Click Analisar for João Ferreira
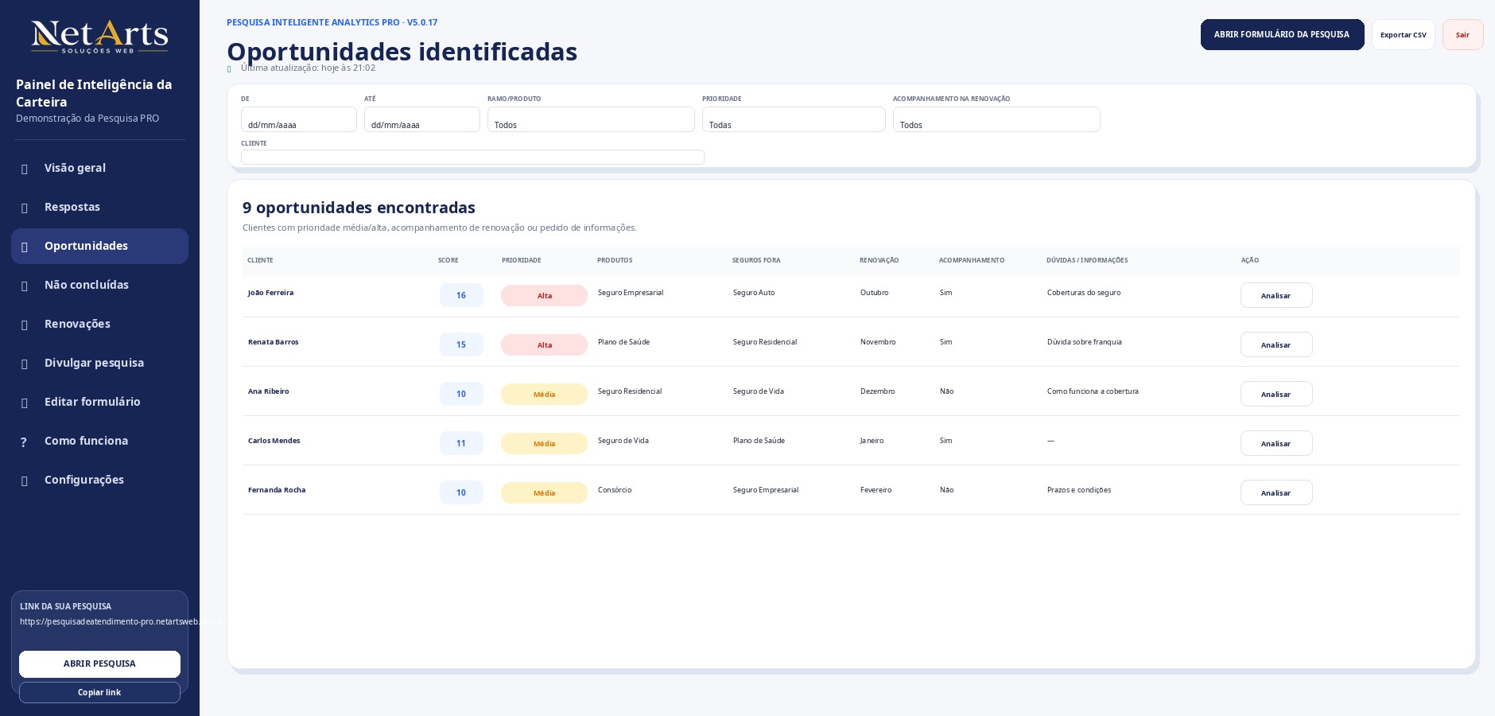 1276,295
